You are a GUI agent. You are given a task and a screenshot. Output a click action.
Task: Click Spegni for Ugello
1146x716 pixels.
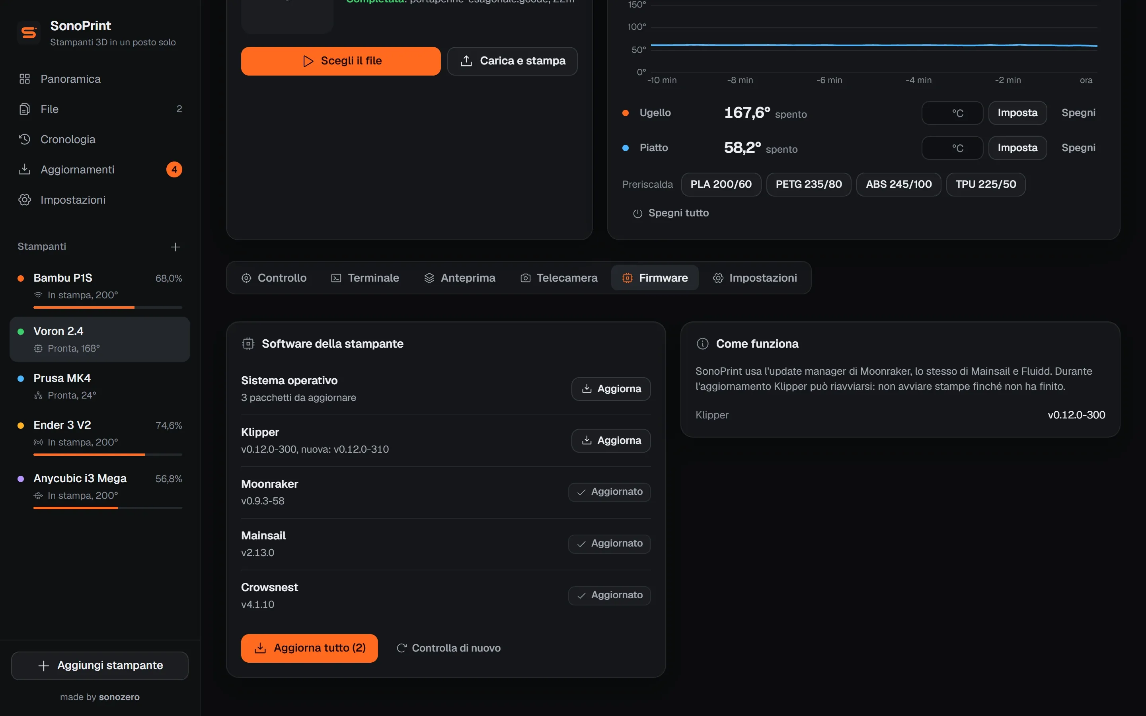(x=1078, y=113)
